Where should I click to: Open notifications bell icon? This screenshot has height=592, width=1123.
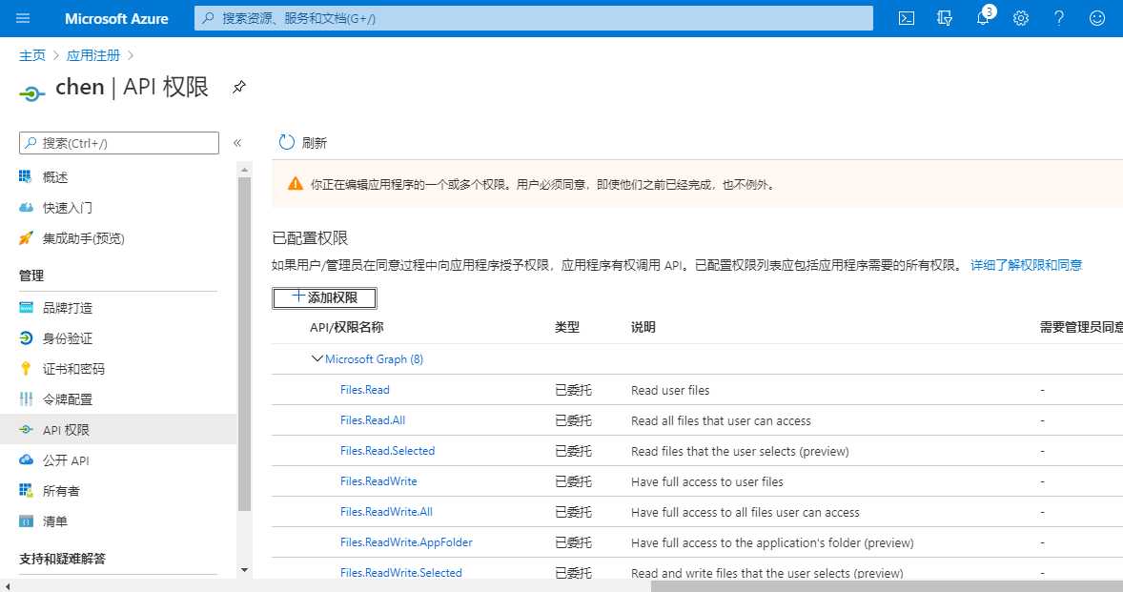[983, 19]
